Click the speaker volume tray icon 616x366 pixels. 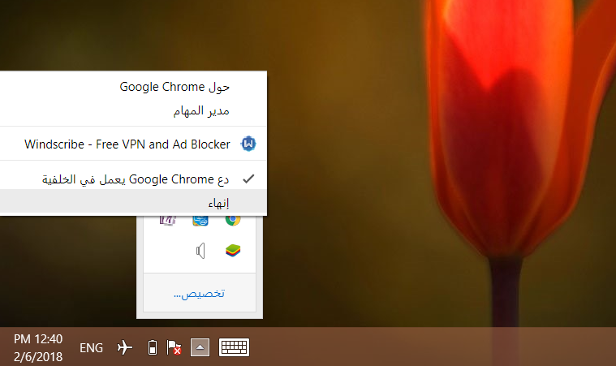200,251
